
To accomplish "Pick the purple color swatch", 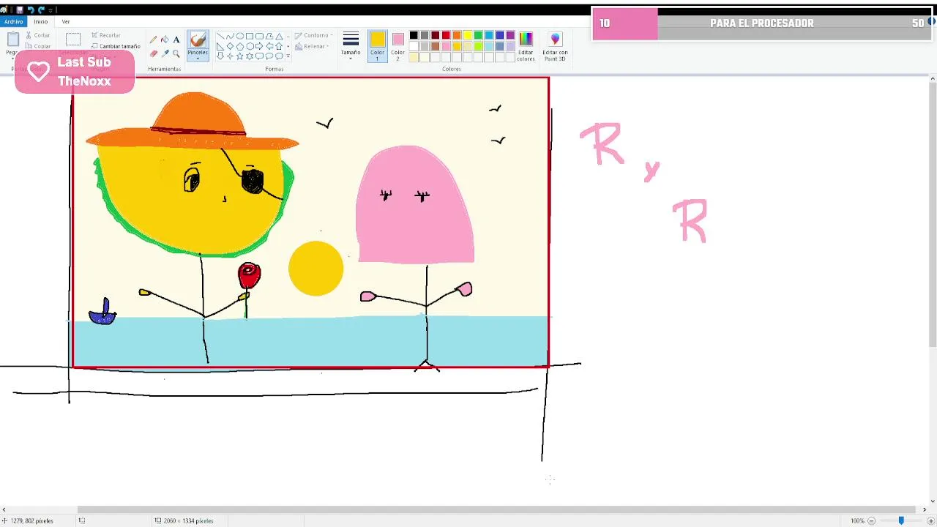I will click(x=510, y=35).
